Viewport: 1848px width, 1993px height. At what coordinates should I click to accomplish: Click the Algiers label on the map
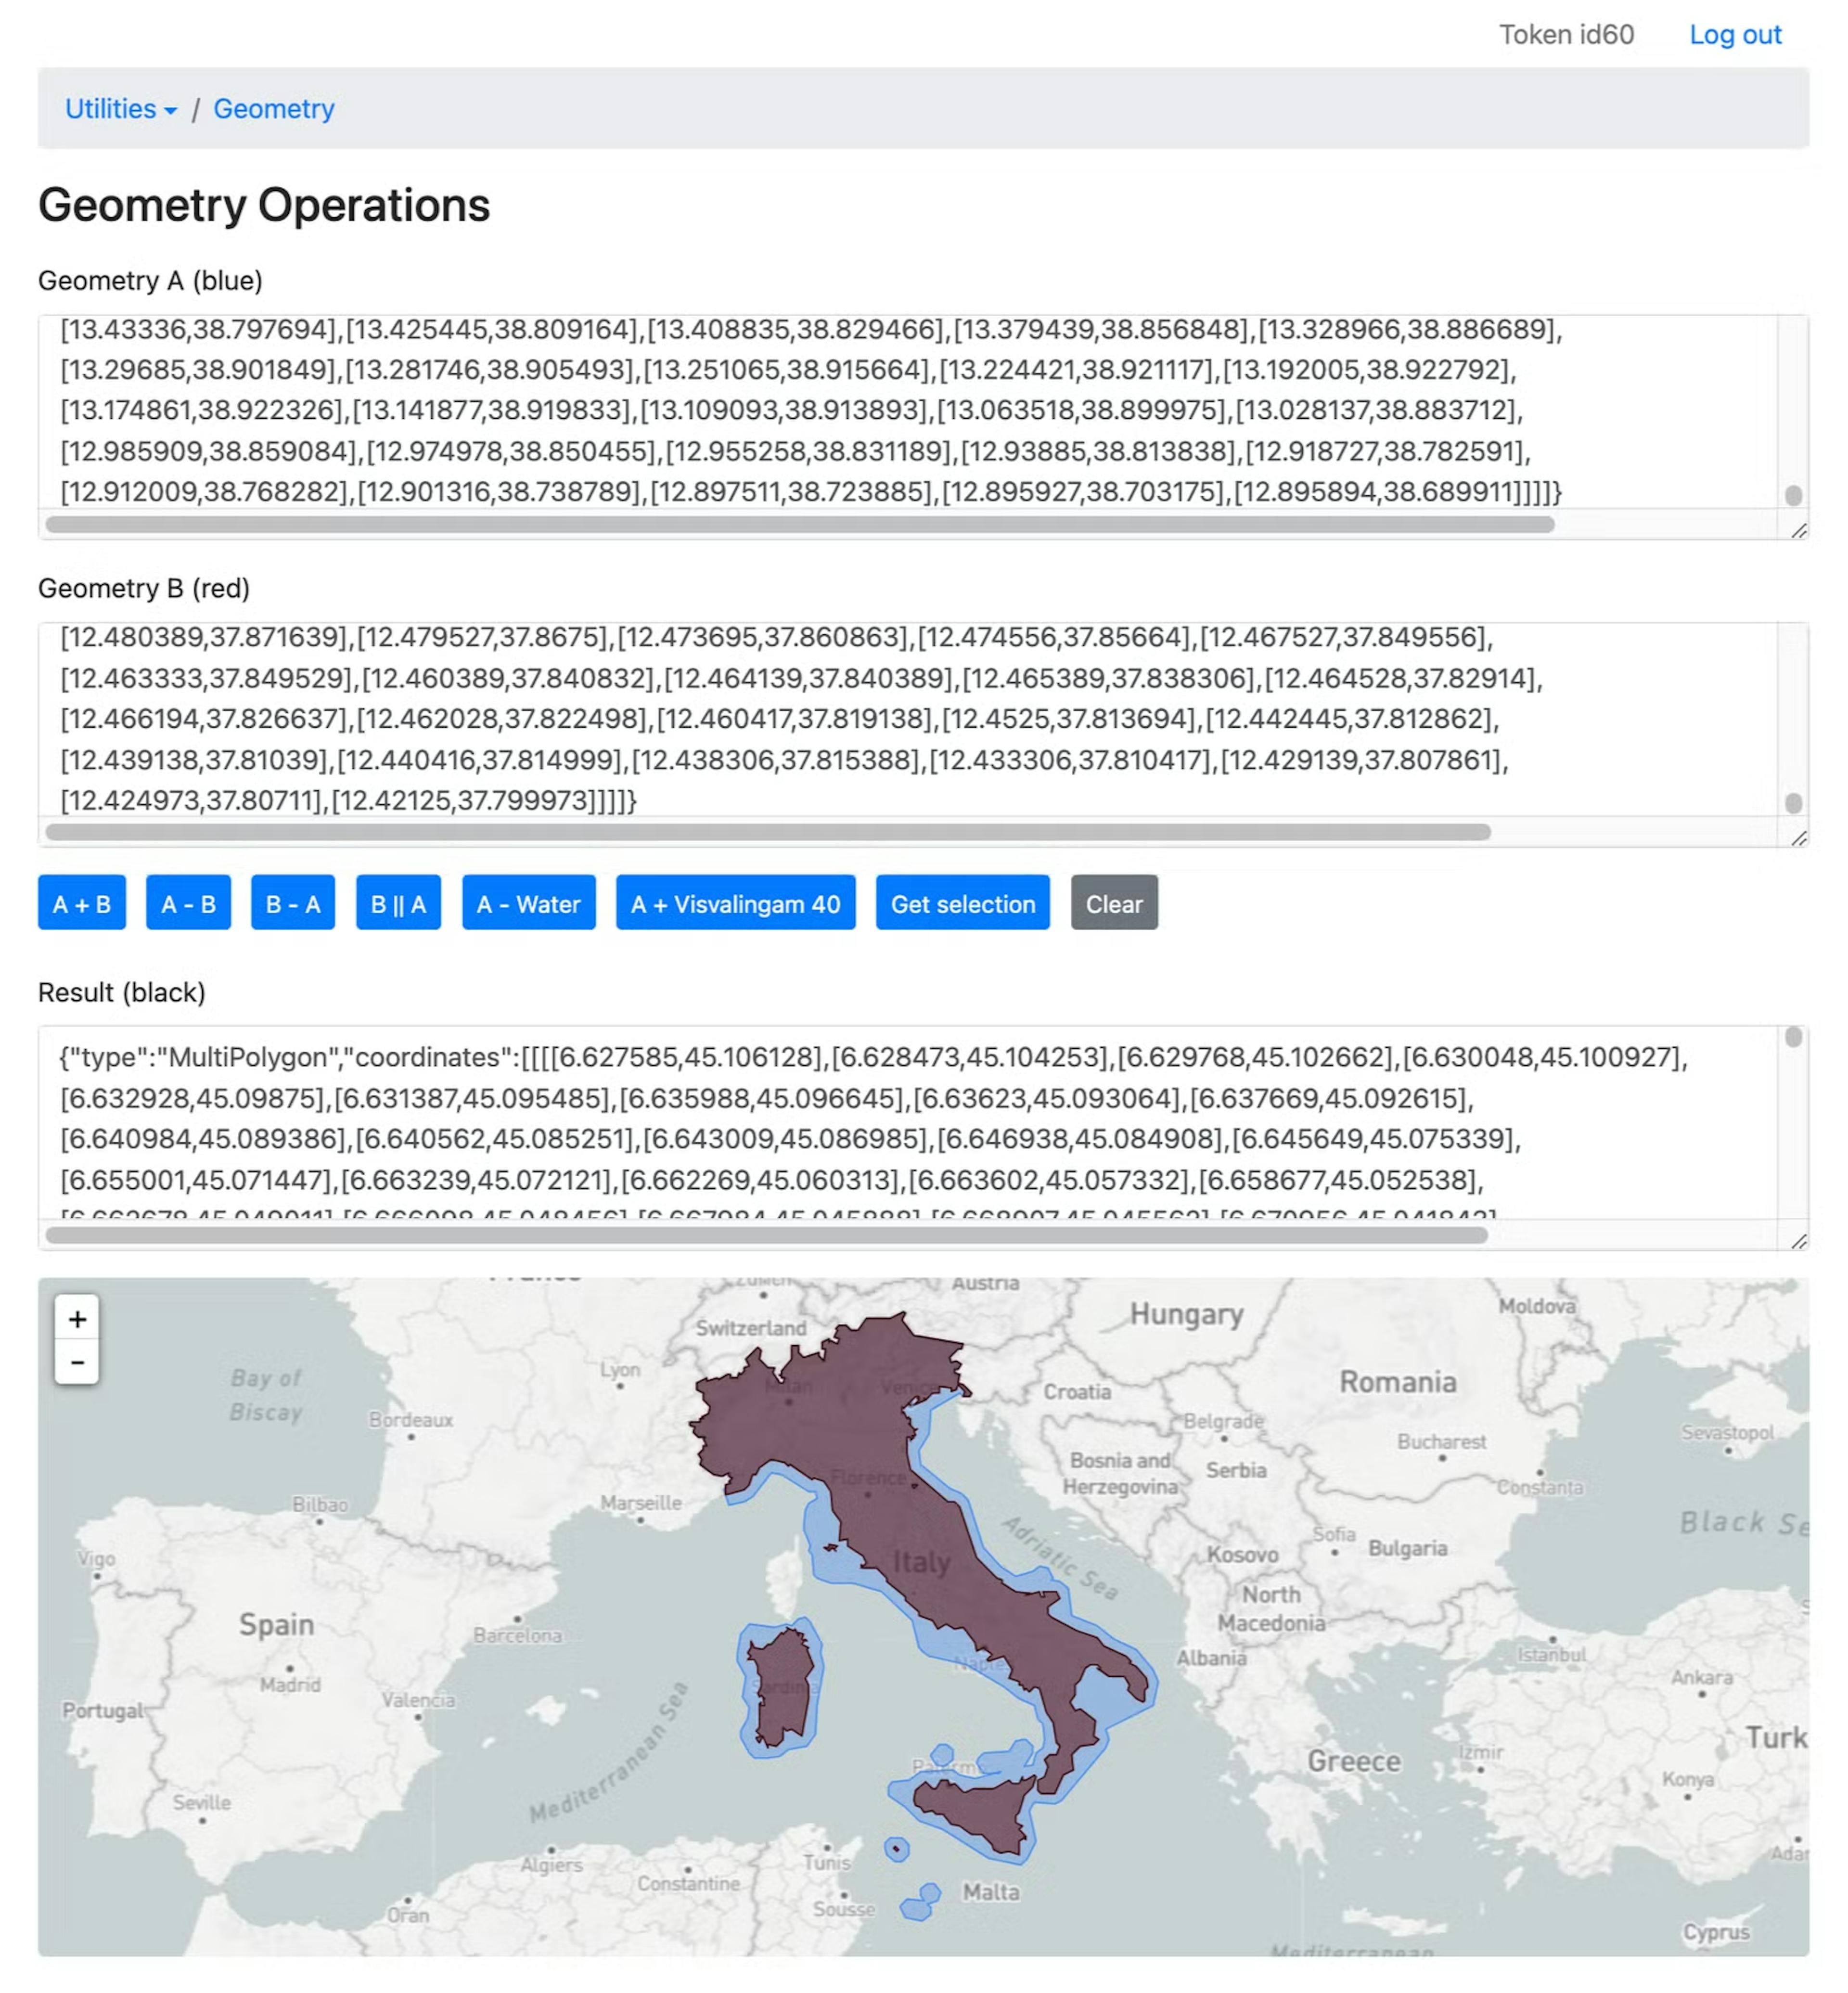(x=551, y=1865)
